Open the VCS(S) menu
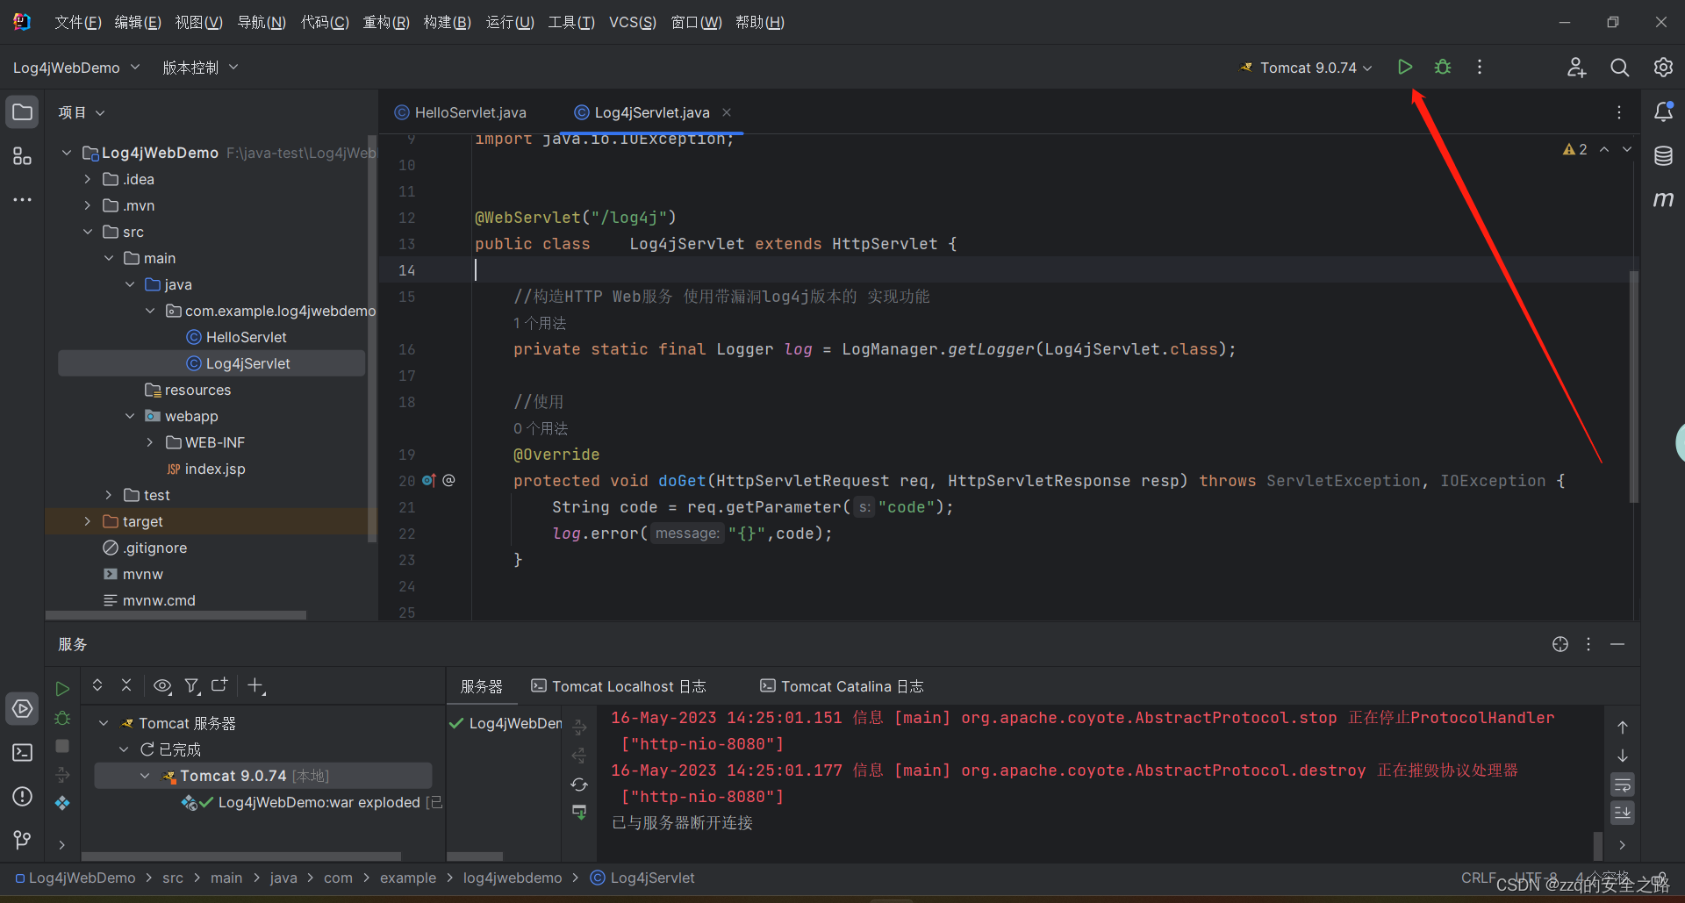The width and height of the screenshot is (1685, 903). [633, 22]
